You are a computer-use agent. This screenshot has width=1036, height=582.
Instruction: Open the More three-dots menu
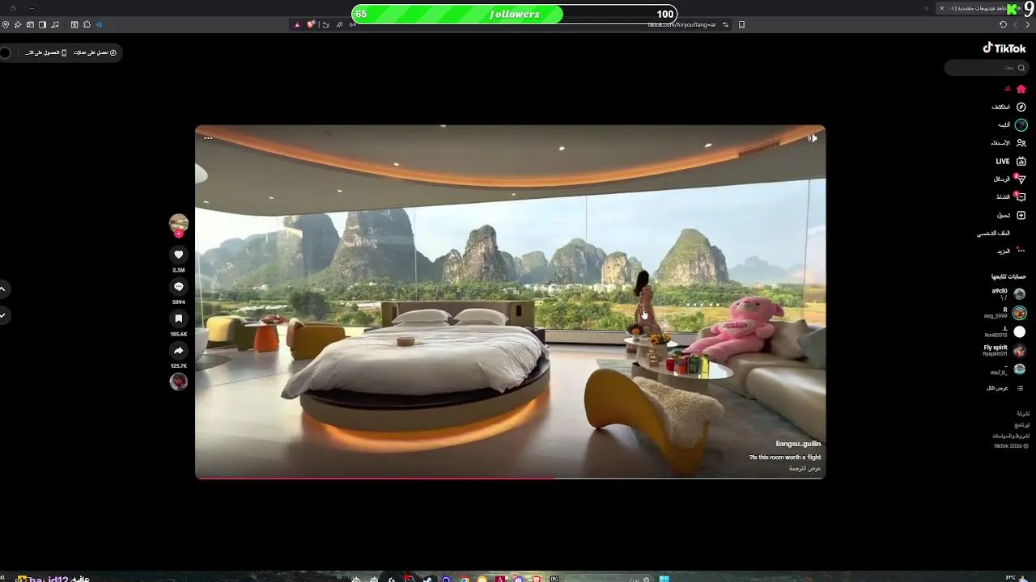(x=1021, y=251)
